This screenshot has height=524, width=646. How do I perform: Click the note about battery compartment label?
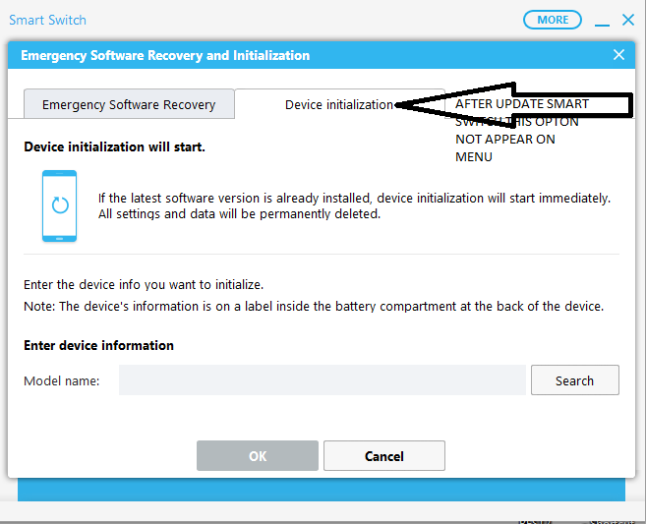pyautogui.click(x=314, y=306)
